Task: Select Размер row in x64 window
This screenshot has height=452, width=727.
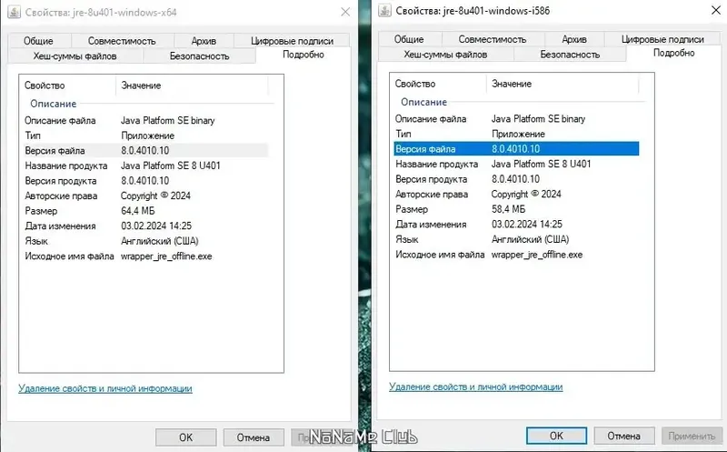Action: click(x=145, y=211)
